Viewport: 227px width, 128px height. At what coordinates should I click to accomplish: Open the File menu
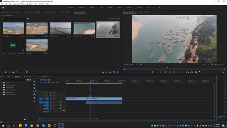pos(2,4)
